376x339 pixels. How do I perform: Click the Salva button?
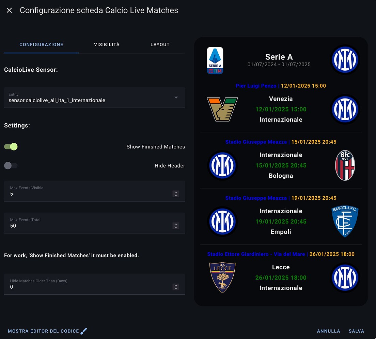[x=356, y=331]
